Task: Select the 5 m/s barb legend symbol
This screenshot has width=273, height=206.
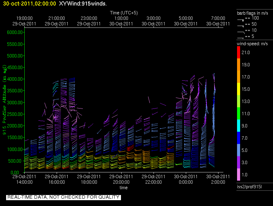Action: tap(241, 37)
